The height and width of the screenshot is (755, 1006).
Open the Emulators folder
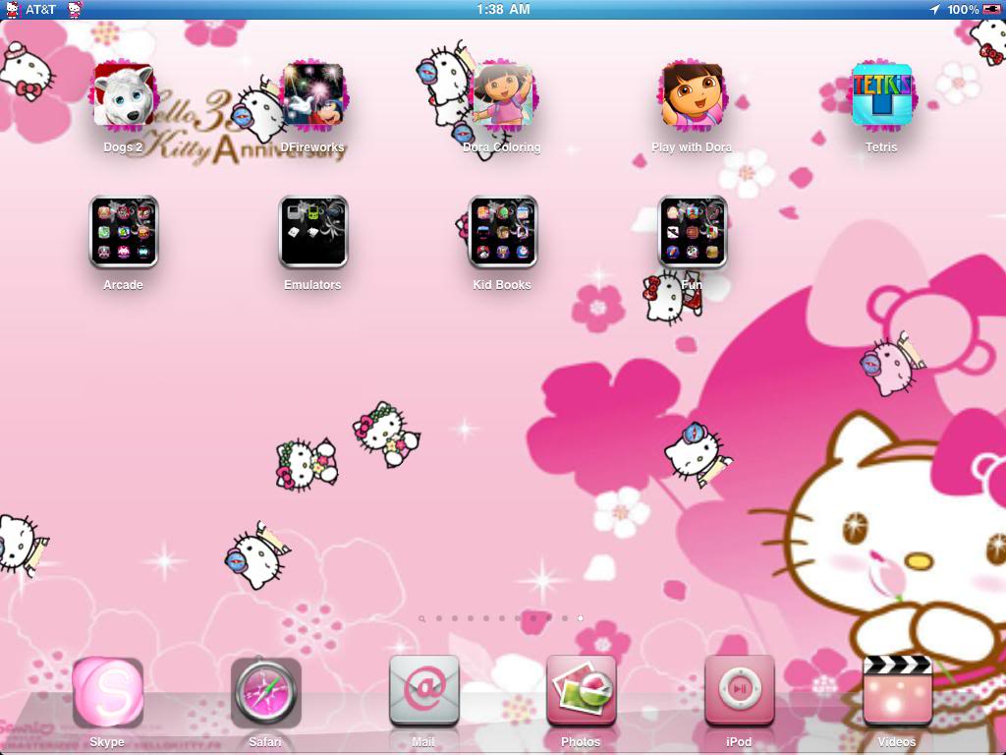click(x=313, y=232)
